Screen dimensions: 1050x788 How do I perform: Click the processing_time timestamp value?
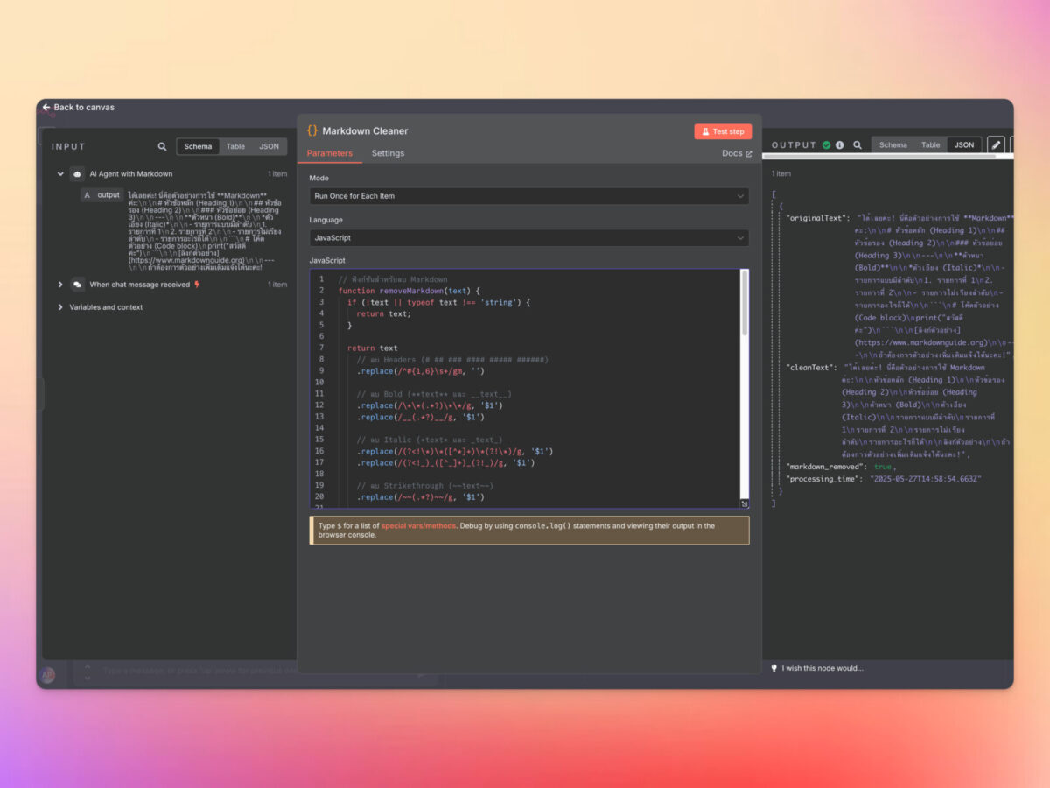[927, 479]
